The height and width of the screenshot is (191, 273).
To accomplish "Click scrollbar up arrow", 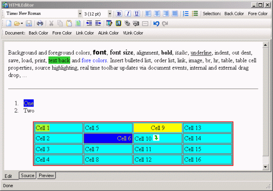I will [x=265, y=45].
